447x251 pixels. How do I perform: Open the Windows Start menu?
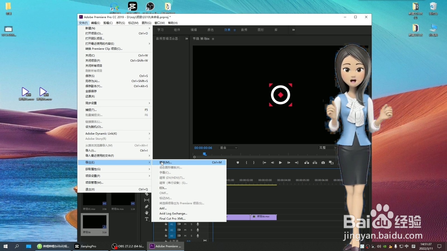coord(6,246)
